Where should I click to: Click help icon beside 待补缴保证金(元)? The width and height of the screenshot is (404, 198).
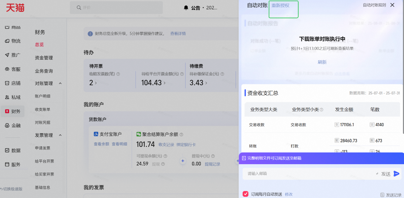[x=222, y=74]
